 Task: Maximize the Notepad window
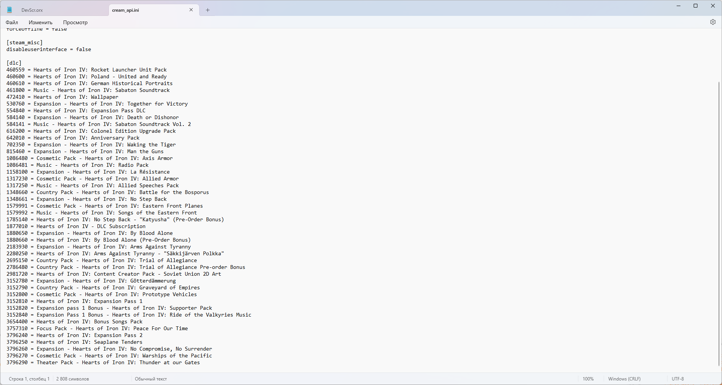pyautogui.click(x=696, y=6)
